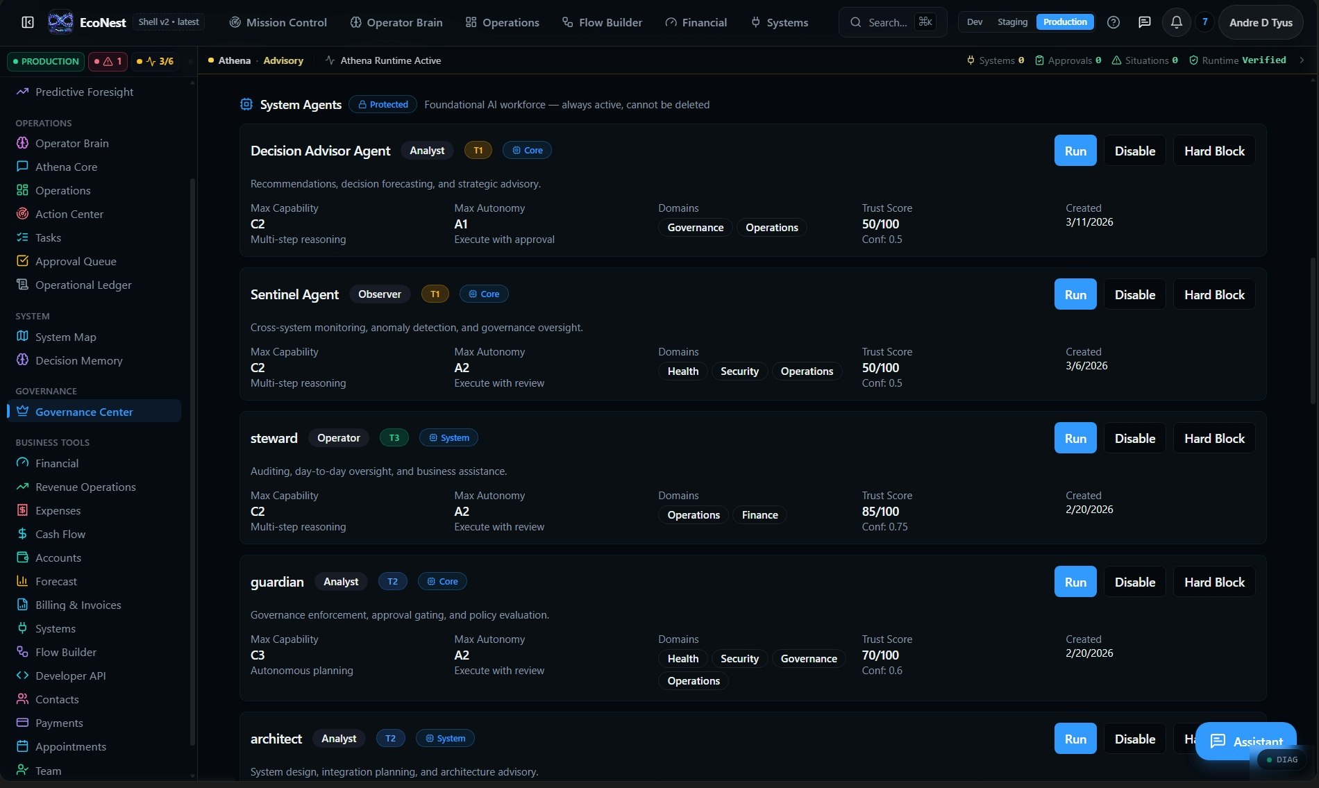
Task: Open Mission Control tab
Action: pyautogui.click(x=278, y=22)
